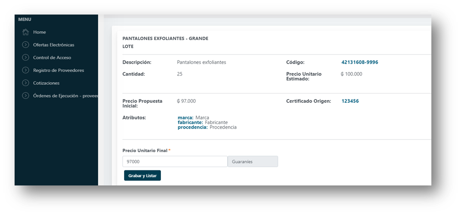Click the arrow icon beside Registro de Proveedores
Image resolution: width=461 pixels, height=215 pixels.
coord(26,70)
